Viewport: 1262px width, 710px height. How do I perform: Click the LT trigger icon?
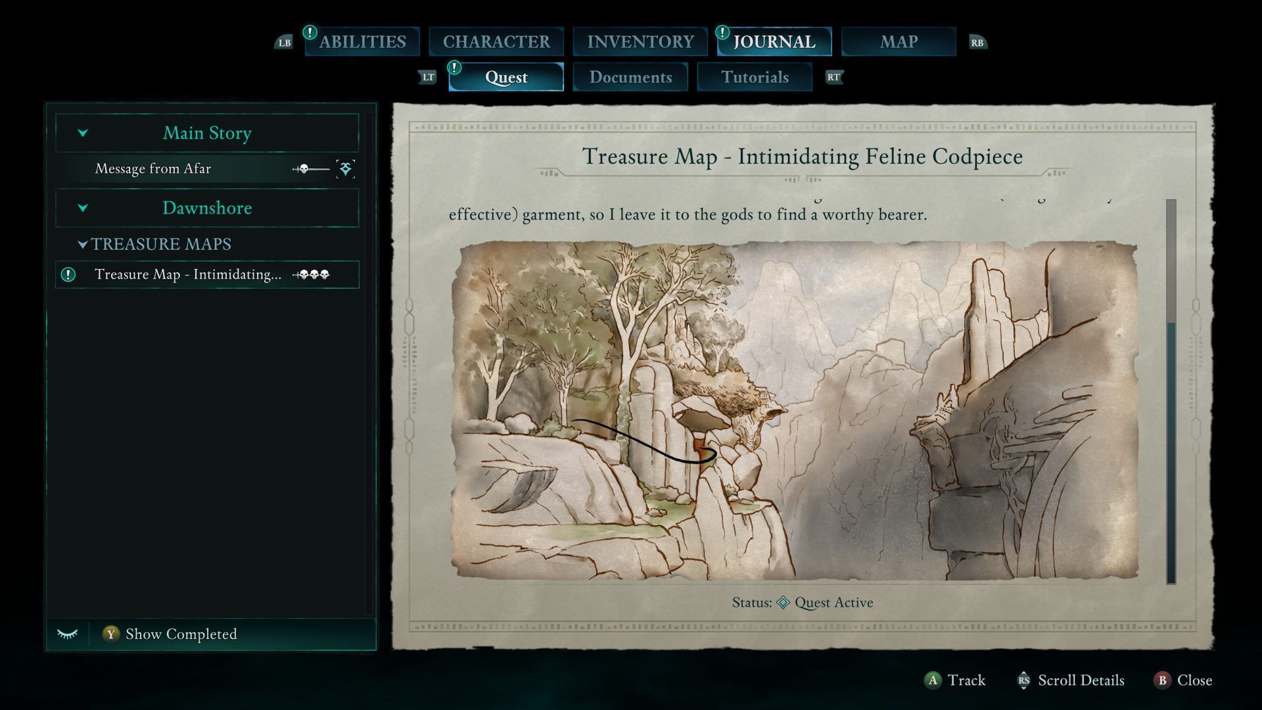pyautogui.click(x=428, y=78)
